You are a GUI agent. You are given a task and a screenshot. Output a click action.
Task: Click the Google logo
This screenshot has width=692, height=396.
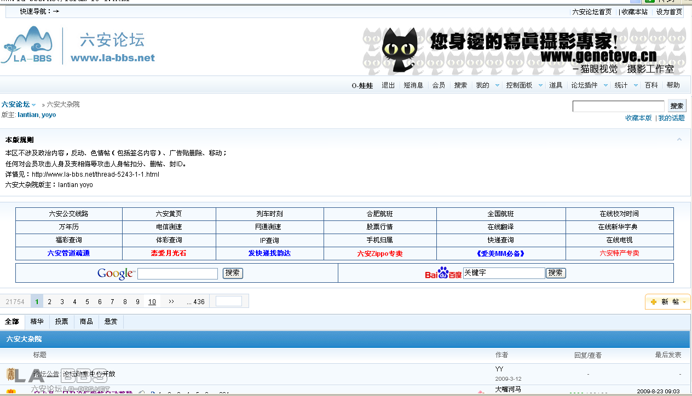[115, 272]
